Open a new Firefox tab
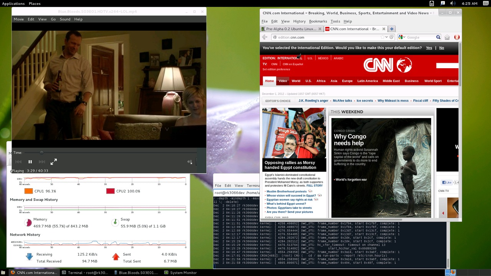The width and height of the screenshot is (491, 276). (x=392, y=29)
